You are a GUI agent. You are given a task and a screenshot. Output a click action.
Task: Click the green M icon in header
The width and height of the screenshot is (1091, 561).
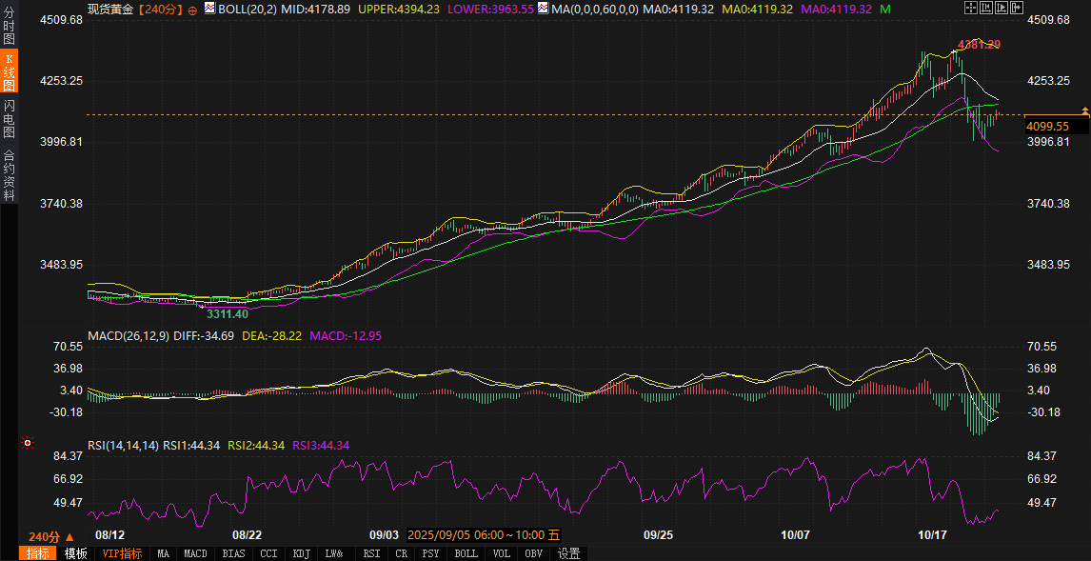point(885,9)
